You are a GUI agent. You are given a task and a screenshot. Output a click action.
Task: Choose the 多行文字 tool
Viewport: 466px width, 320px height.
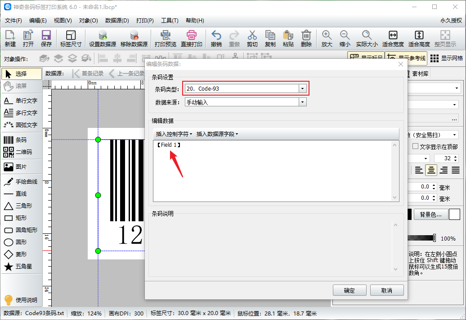point(22,113)
